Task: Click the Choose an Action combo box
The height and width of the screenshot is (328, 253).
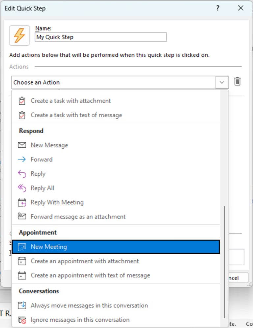Action: pyautogui.click(x=99, y=82)
